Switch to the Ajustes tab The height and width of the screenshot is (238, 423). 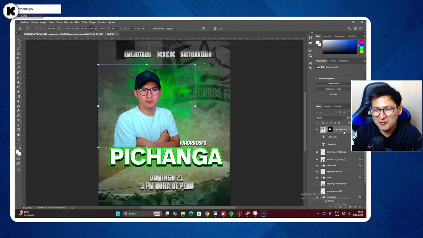pos(333,61)
